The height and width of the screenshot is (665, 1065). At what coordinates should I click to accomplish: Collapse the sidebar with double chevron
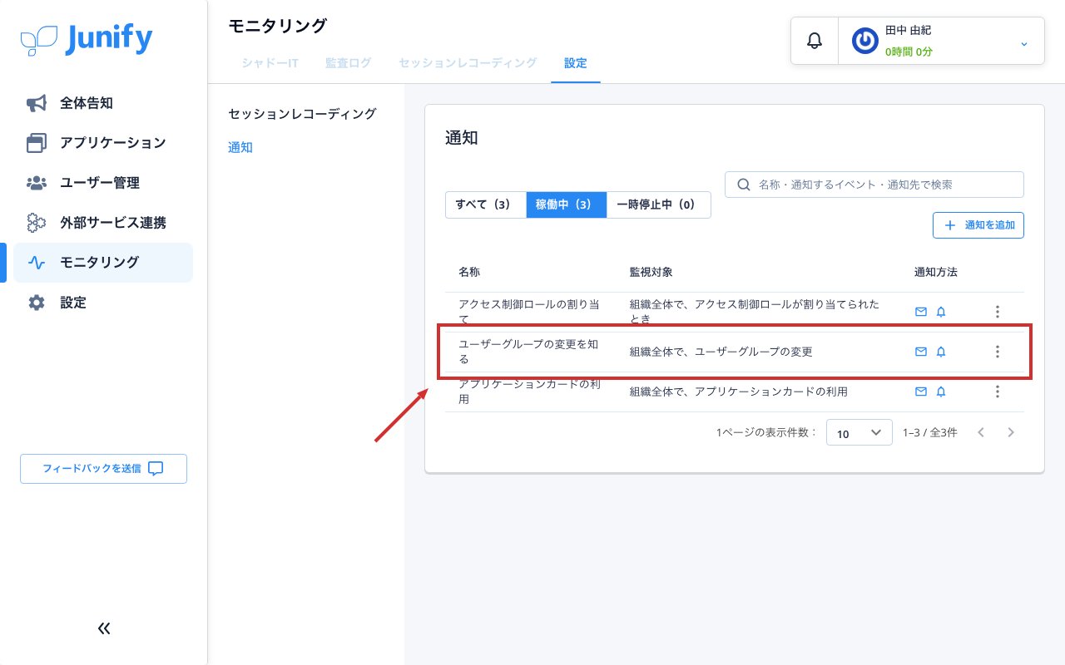[x=104, y=628]
